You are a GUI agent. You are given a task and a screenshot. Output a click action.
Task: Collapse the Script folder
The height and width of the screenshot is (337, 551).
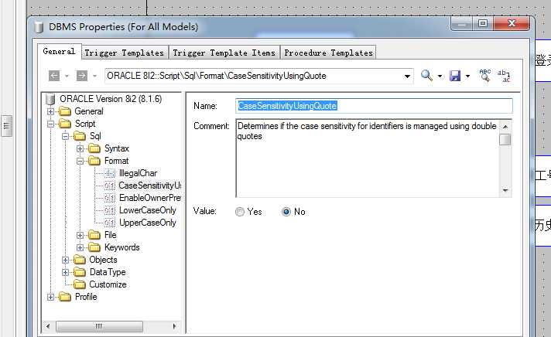point(50,124)
